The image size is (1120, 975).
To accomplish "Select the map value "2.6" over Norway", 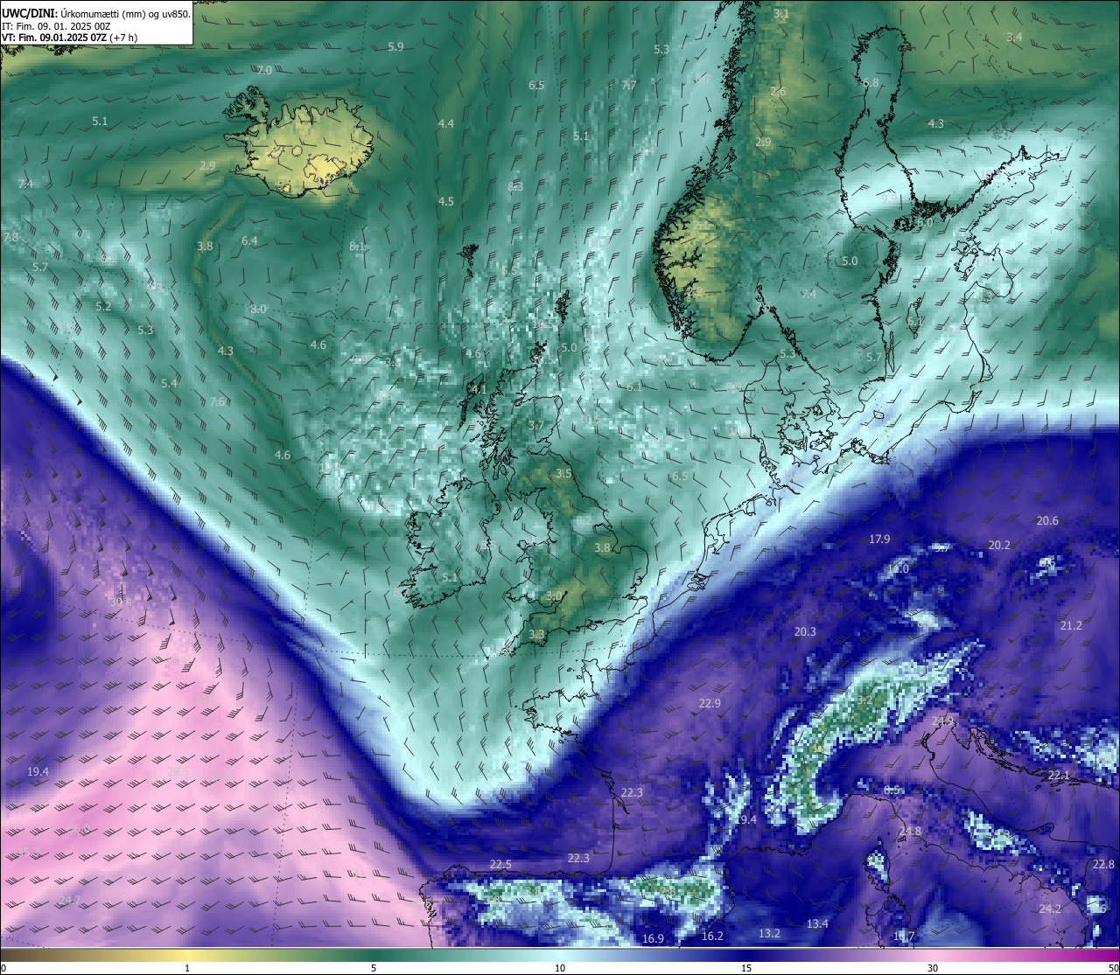I will [778, 92].
